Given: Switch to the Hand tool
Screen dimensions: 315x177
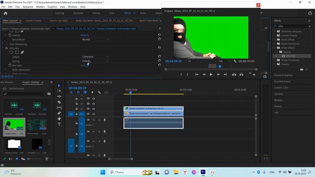Looking at the screenshot, I should pos(59,119).
